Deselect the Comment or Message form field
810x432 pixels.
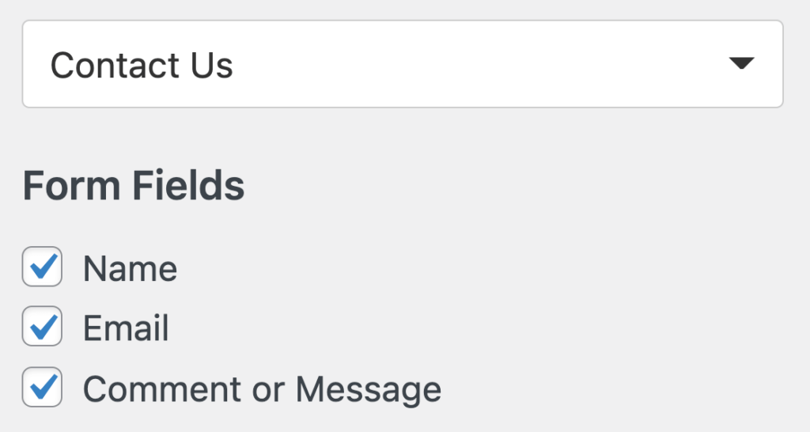tap(42, 388)
